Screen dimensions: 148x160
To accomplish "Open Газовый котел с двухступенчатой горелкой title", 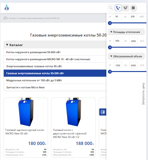I will [70, 133].
